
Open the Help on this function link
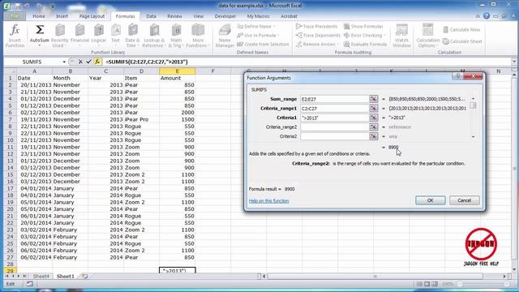coord(268,201)
